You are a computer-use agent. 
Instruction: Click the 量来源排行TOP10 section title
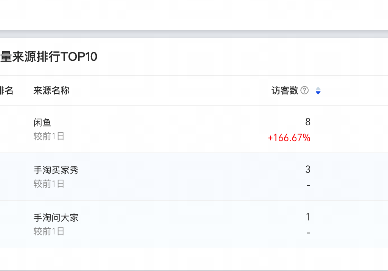[x=49, y=57]
